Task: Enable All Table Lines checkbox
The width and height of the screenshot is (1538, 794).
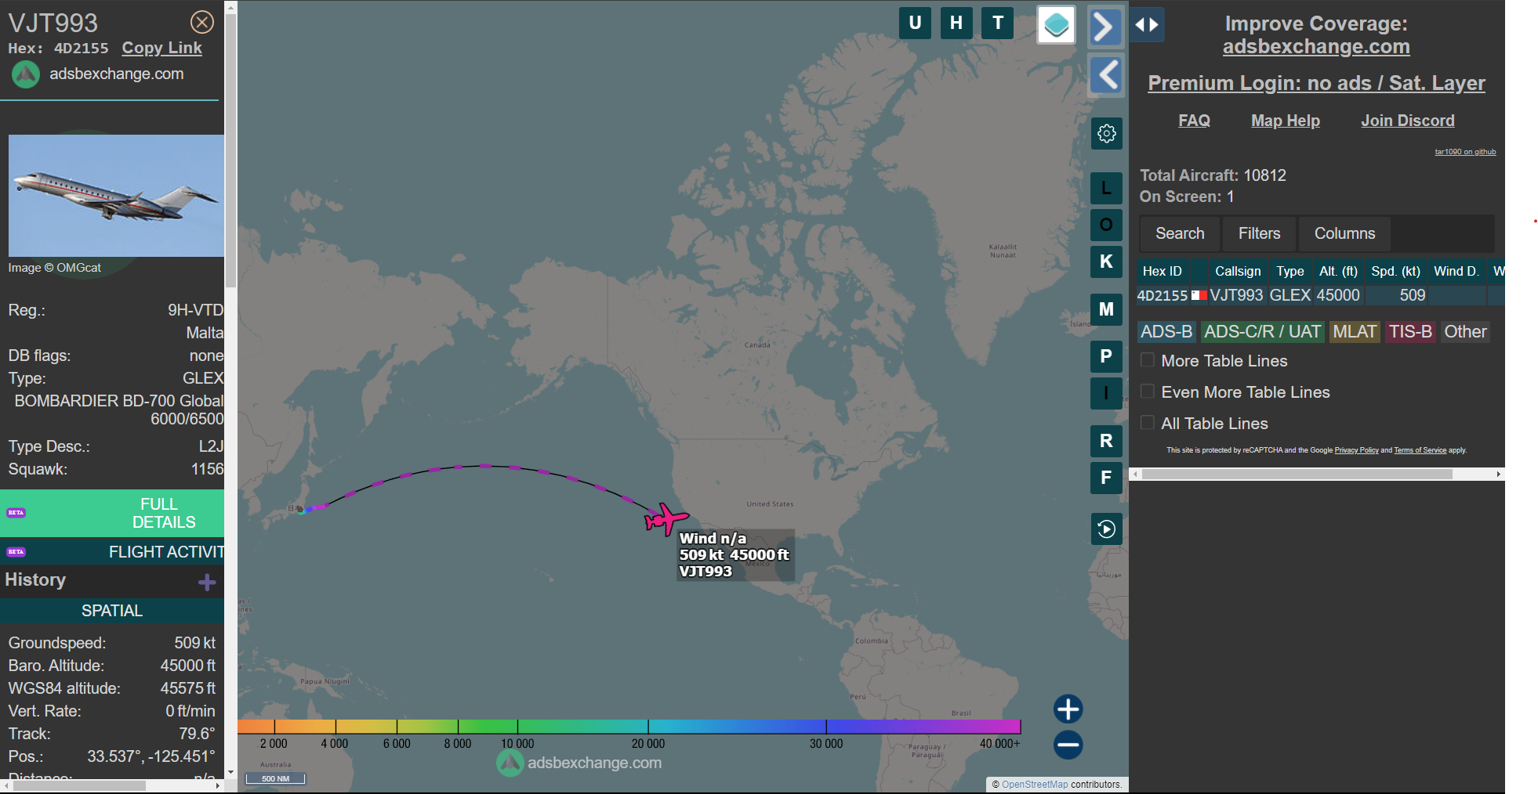Action: click(1148, 423)
